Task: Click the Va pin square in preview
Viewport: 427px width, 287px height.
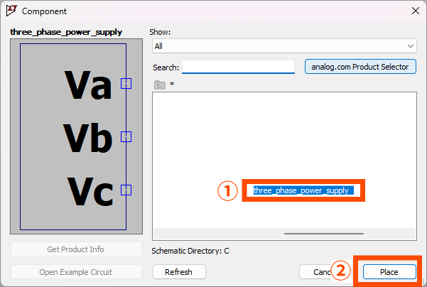Action: coord(126,83)
